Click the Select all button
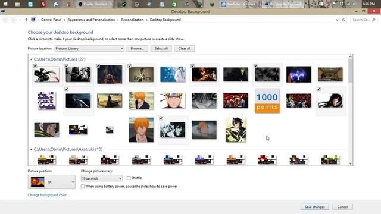 [x=161, y=49]
